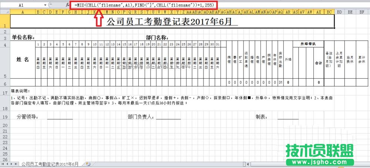Image resolution: width=370 pixels, height=168 pixels.
Task: Click the title cell 公司员工考勤登记表2017年6月
Action: [172, 21]
